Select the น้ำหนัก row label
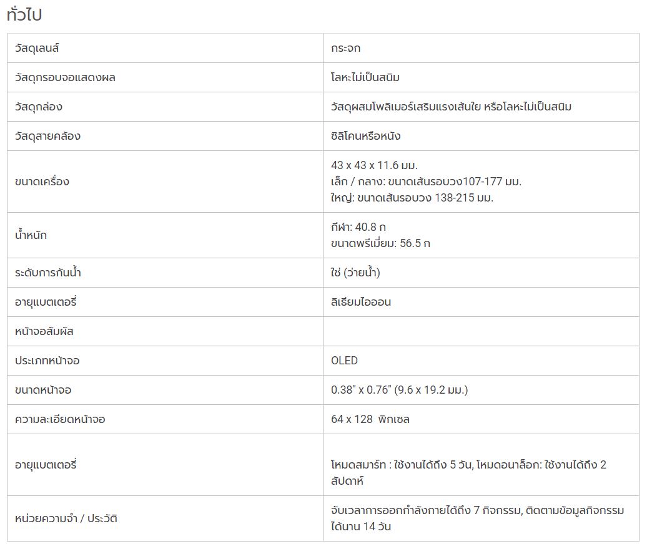 point(31,235)
